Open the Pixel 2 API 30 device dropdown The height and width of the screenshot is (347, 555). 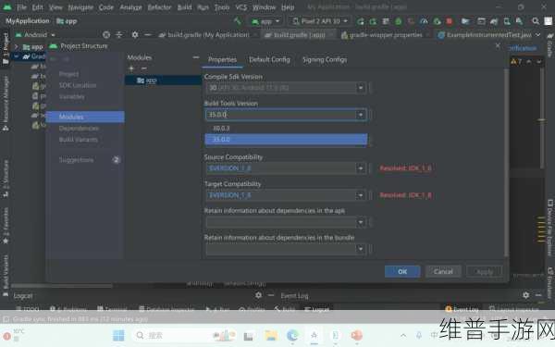click(320, 21)
